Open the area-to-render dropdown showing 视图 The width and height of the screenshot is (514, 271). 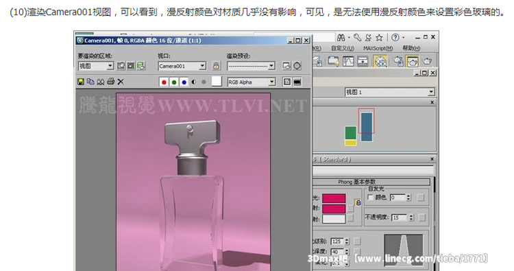(96, 67)
